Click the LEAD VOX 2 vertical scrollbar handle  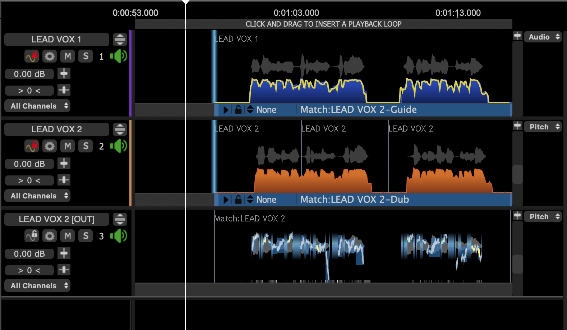pos(517,174)
